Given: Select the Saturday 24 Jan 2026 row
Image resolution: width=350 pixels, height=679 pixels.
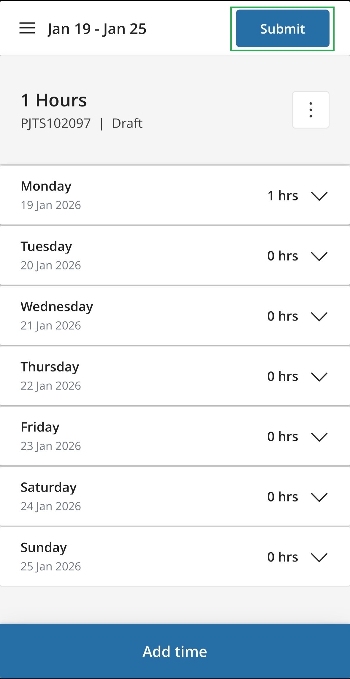Looking at the screenshot, I should click(x=134, y=497).
